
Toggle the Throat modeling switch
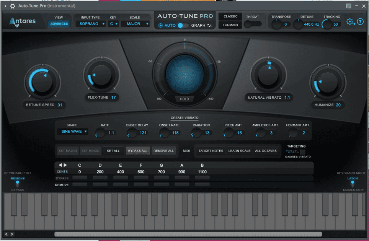click(253, 24)
